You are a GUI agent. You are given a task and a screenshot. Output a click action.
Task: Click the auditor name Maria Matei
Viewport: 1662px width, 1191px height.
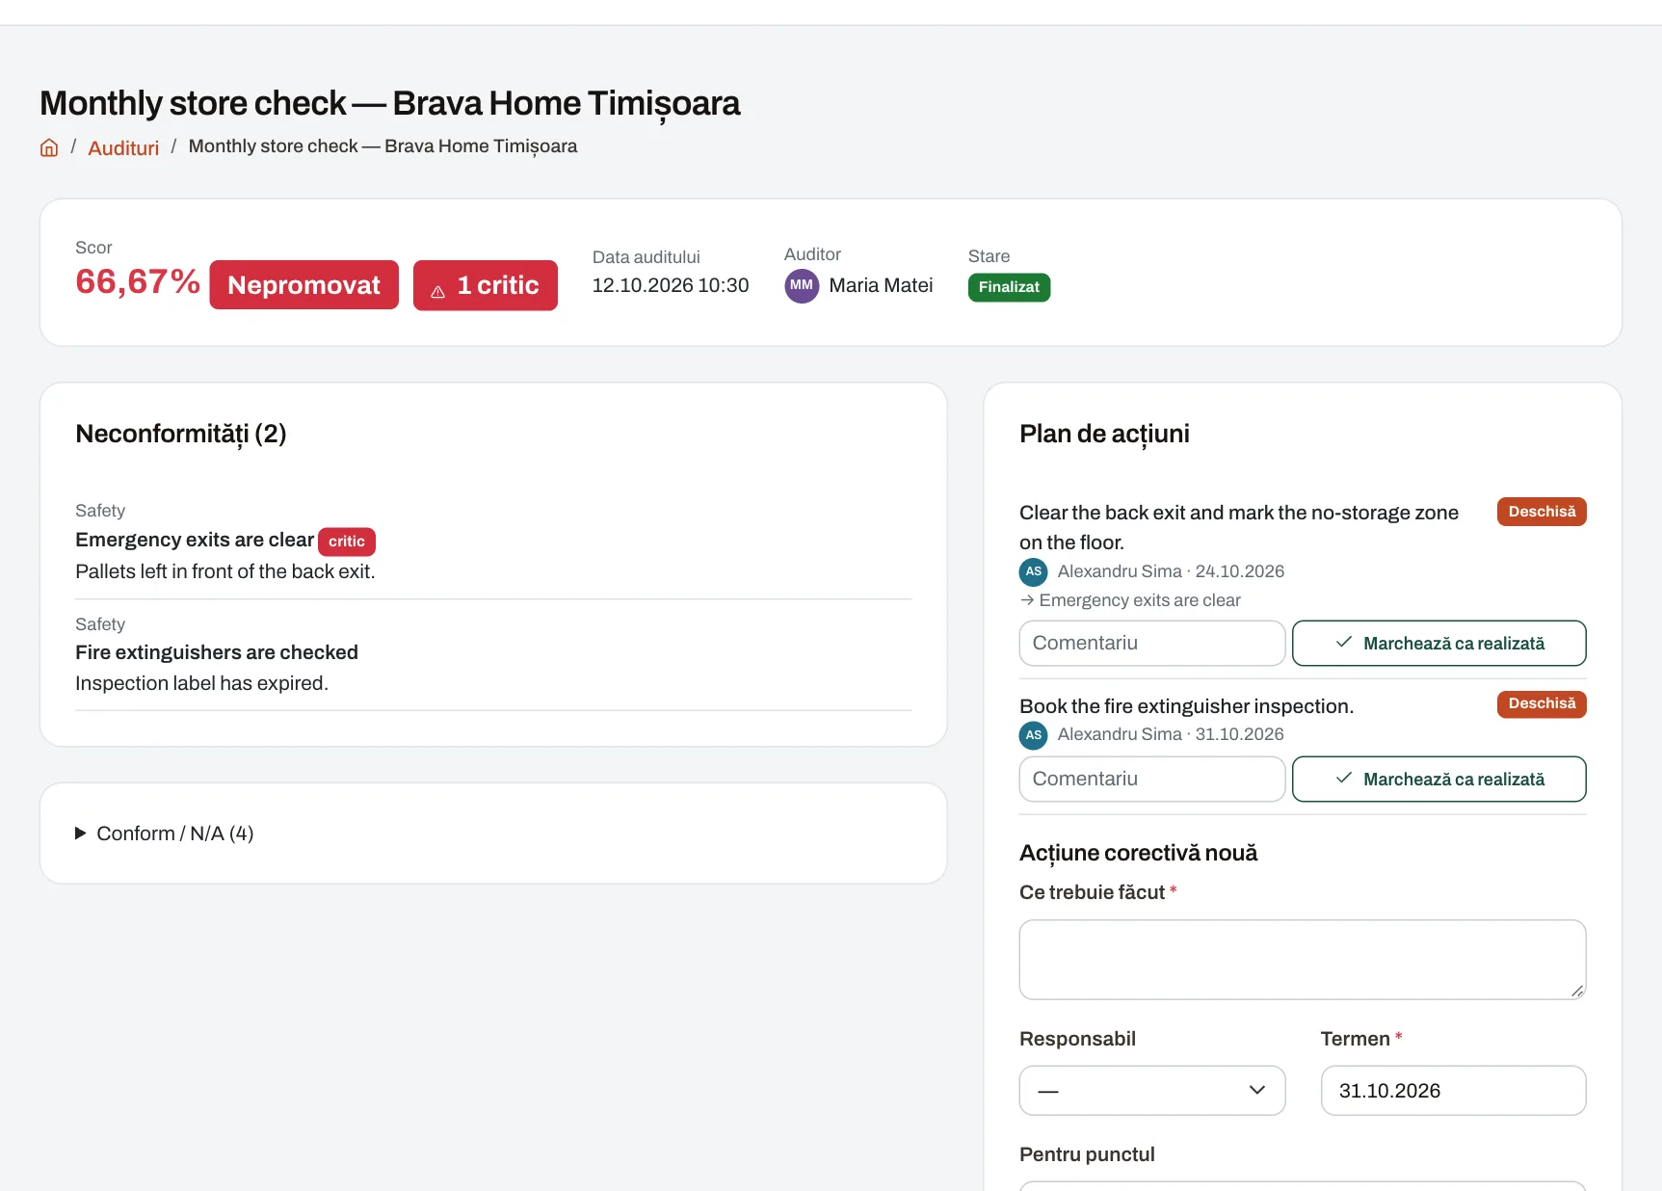pyautogui.click(x=881, y=285)
